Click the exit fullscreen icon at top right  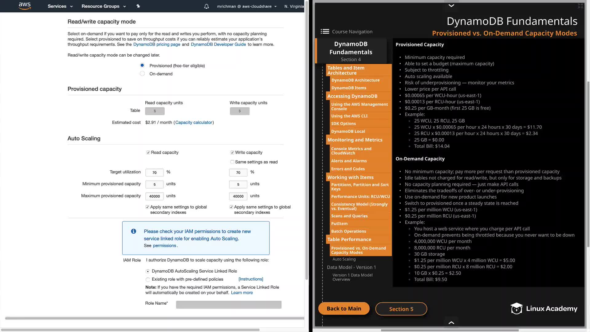580,6
